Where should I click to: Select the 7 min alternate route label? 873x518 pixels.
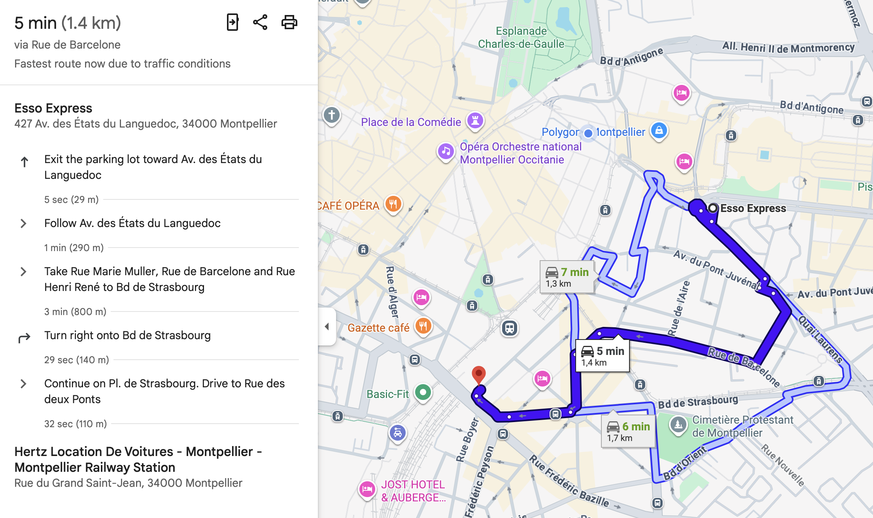pyautogui.click(x=567, y=277)
